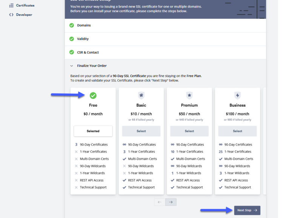Click the Business plan lightning shield icon
This screenshot has height=218, width=283.
(x=237, y=95)
